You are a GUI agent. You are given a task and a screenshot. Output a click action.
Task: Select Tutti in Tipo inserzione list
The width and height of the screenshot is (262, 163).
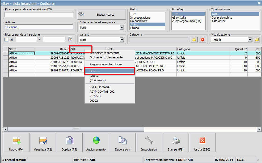point(235,14)
